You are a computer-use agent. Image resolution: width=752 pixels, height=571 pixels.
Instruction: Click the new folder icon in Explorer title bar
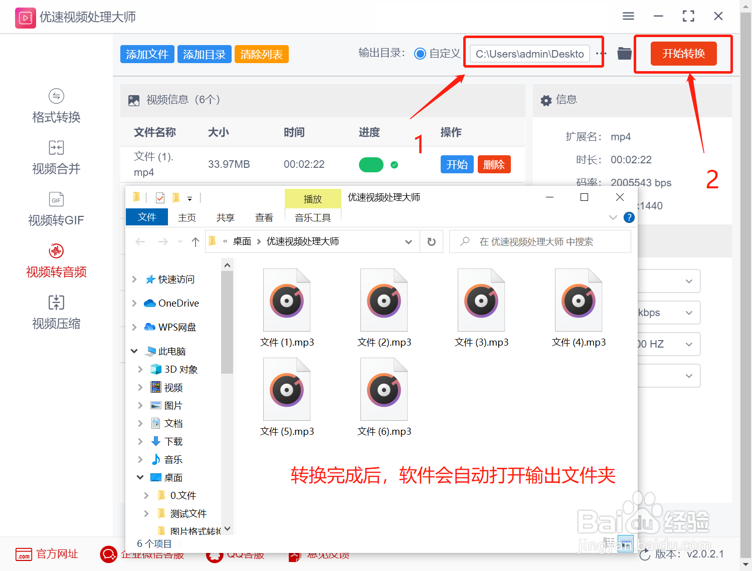176,197
